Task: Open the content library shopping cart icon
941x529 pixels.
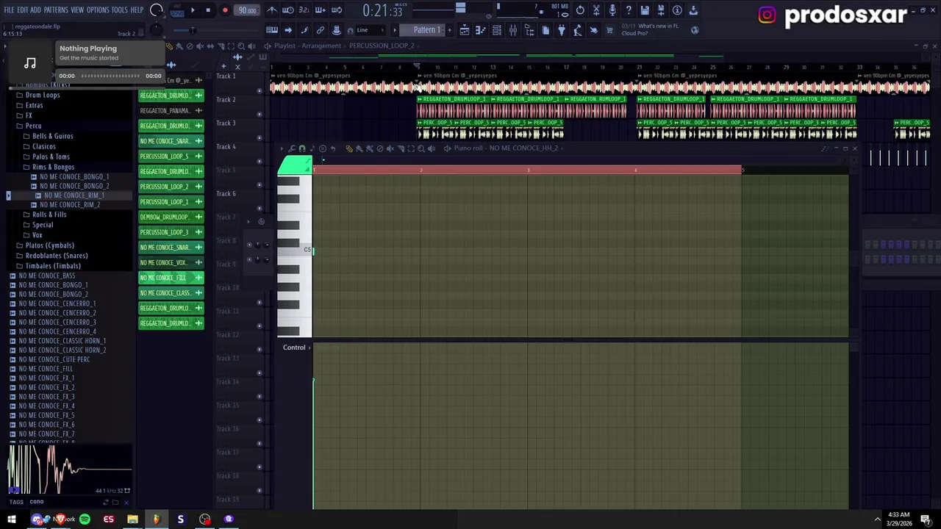Action: coord(609,30)
